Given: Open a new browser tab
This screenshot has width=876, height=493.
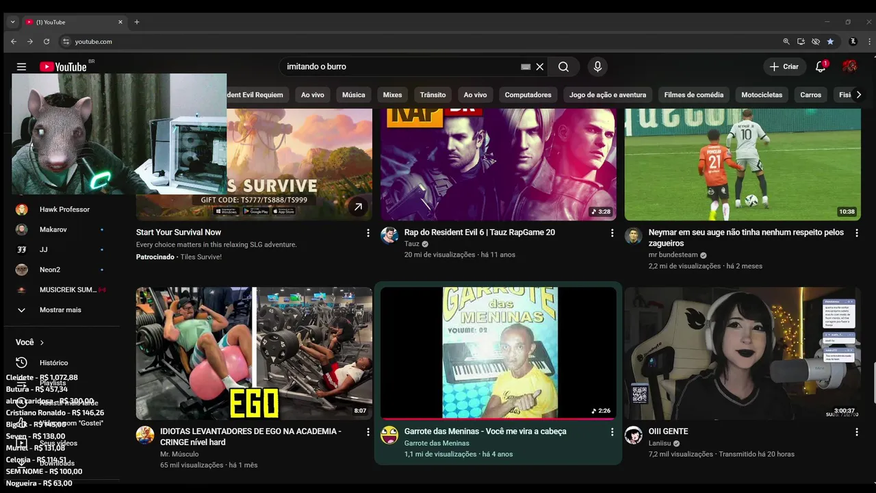Looking at the screenshot, I should pos(137,22).
